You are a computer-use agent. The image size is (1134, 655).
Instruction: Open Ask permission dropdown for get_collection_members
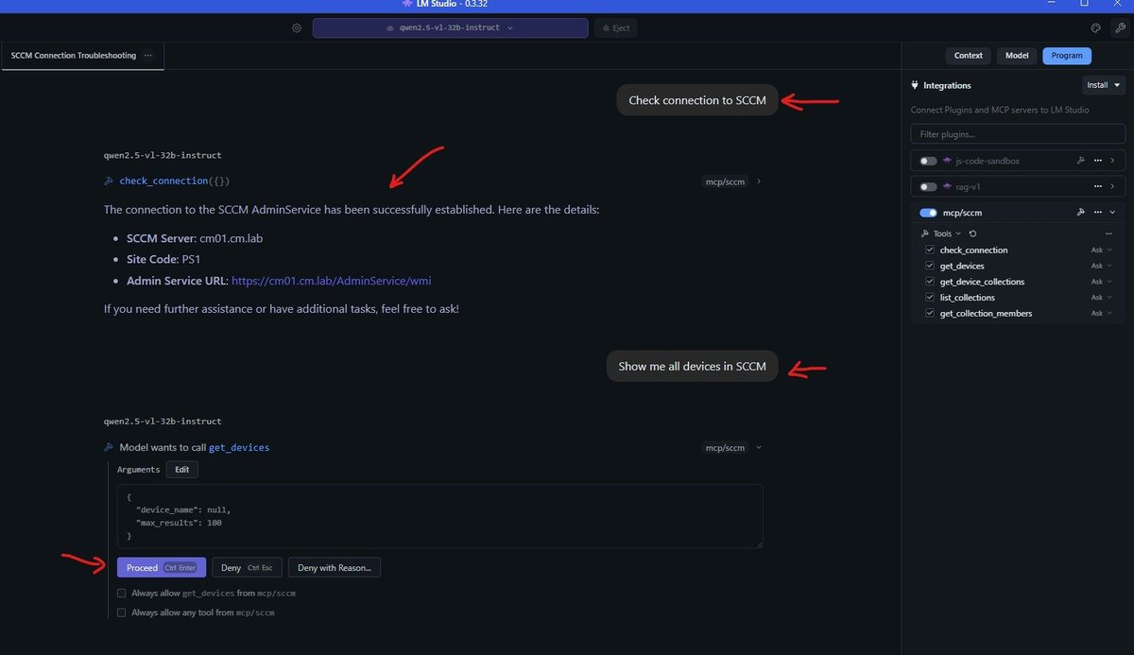click(1102, 313)
